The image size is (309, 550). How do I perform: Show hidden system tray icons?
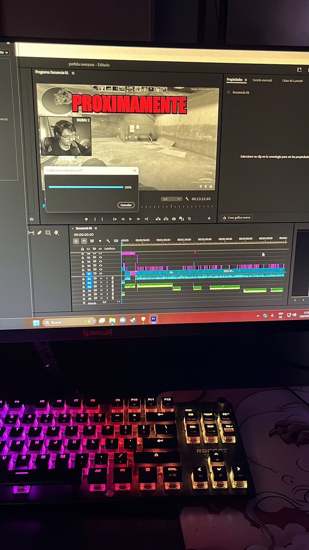point(257,315)
